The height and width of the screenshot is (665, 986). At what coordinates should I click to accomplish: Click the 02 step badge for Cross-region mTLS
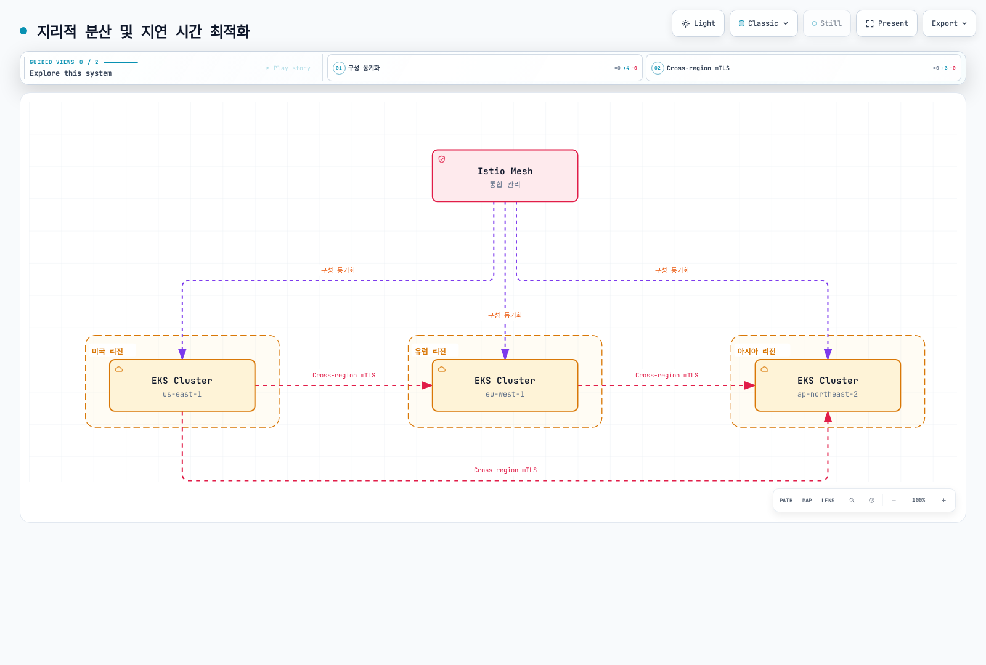tap(658, 68)
